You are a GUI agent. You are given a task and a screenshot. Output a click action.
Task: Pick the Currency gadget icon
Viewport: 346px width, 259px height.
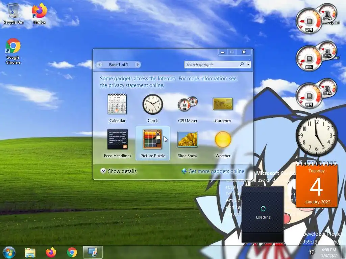[x=223, y=104]
